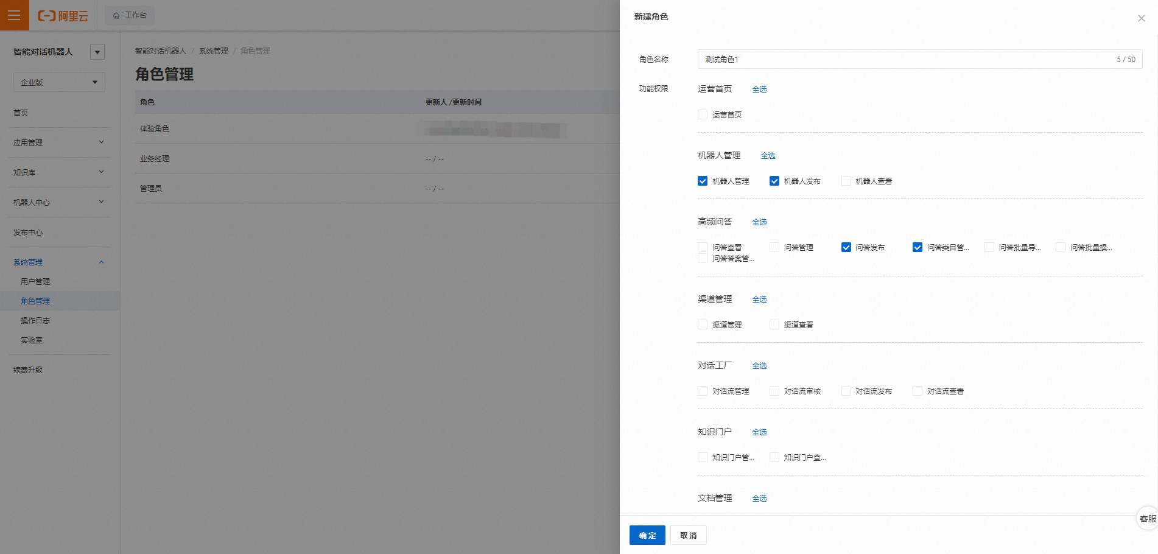1158x554 pixels.
Task: Open the hamburger menu icon
Action: [x=14, y=15]
